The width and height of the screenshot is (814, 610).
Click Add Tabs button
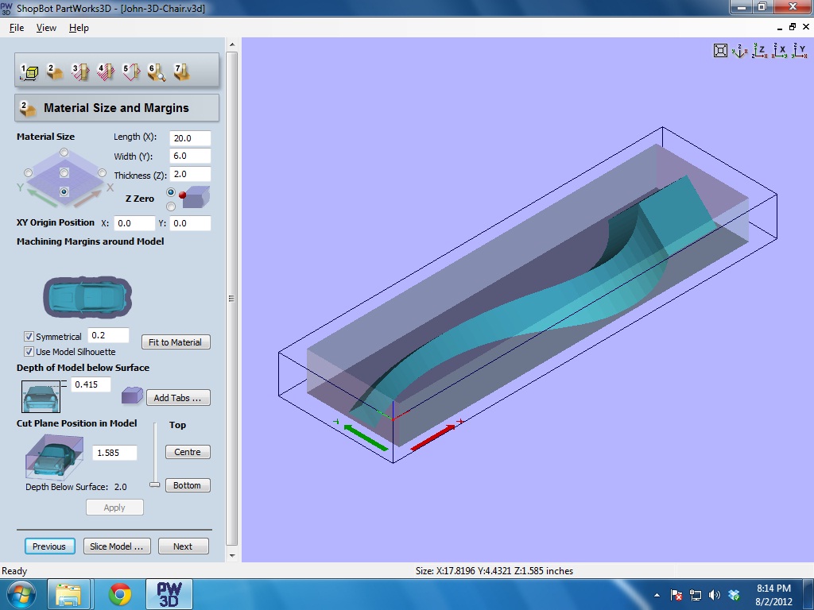[x=178, y=398]
